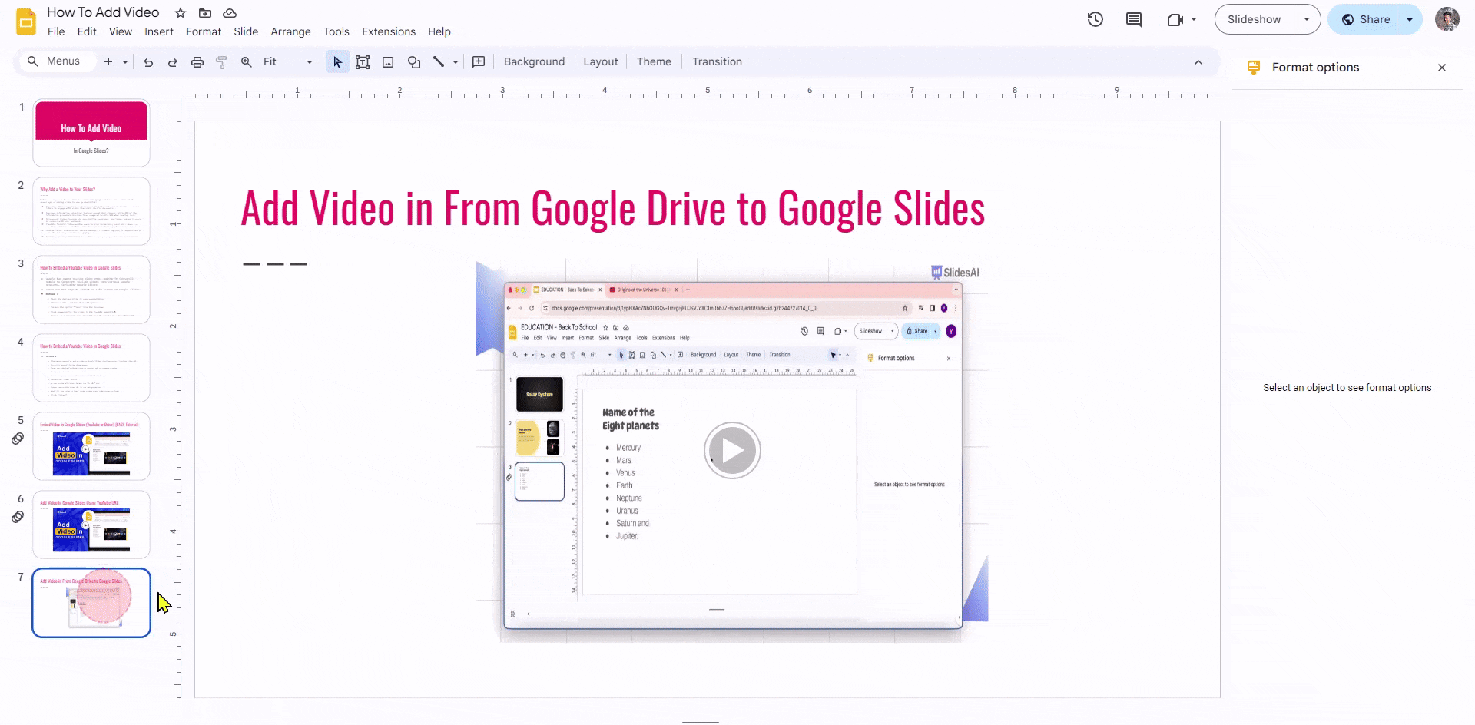Open the comments history icon
The height and width of the screenshot is (725, 1475).
1134,19
